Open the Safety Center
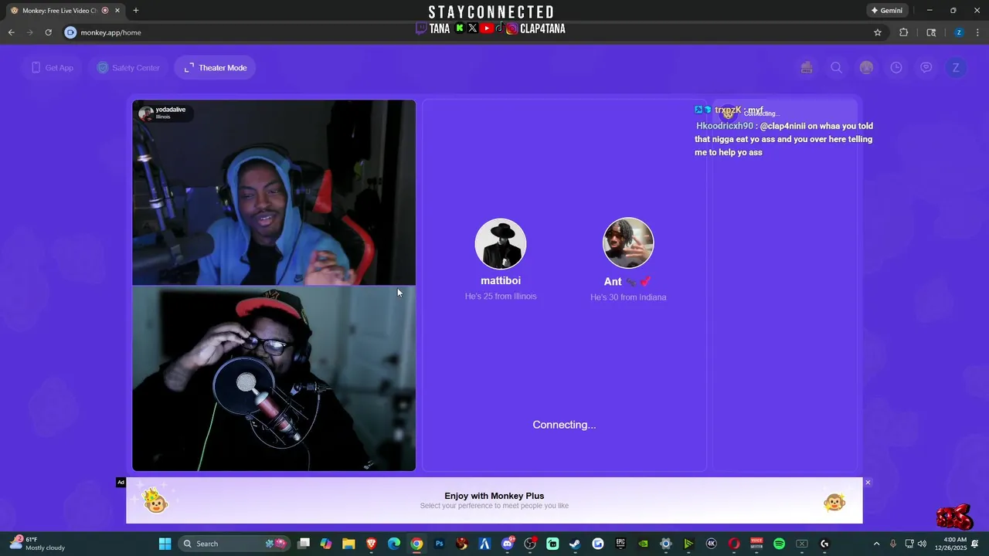The height and width of the screenshot is (556, 989). point(128,68)
